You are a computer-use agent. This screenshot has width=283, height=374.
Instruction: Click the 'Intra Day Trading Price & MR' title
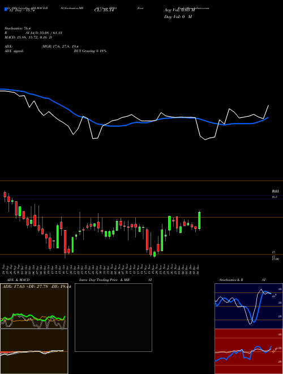(x=104, y=280)
